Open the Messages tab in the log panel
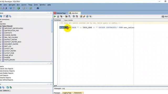The height and width of the screenshot is (94, 168). pos(57,93)
